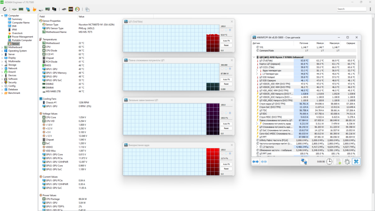
Task: Click the blue X icon in HWiNFO
Action: [356, 162]
